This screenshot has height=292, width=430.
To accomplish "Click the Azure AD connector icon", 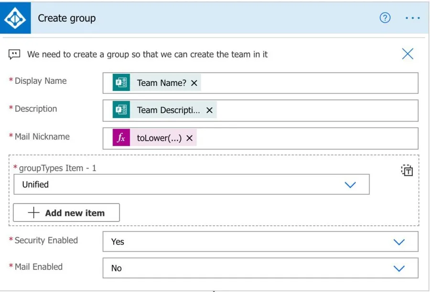I will tap(16, 19).
